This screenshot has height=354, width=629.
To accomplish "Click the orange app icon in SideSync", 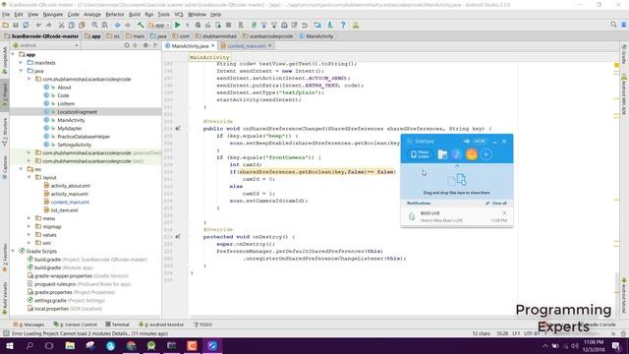I will point(472,154).
